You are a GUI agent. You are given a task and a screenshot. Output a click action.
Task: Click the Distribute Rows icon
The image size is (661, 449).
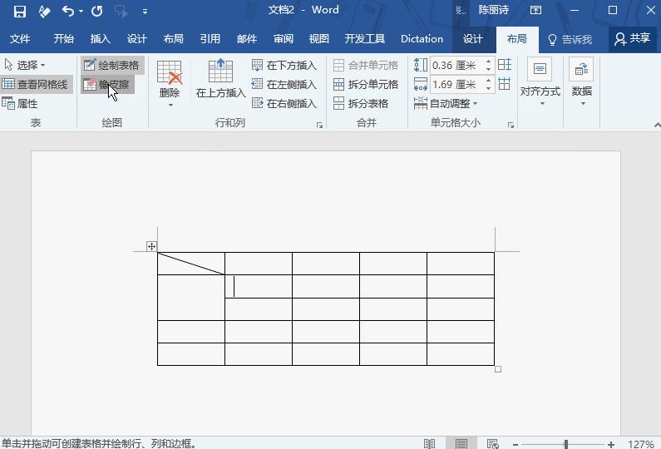(504, 65)
